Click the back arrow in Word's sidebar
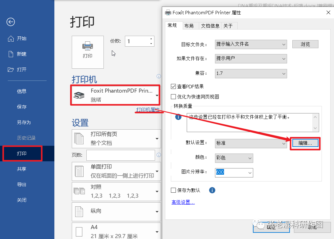334x239 pixels. click(x=11, y=22)
